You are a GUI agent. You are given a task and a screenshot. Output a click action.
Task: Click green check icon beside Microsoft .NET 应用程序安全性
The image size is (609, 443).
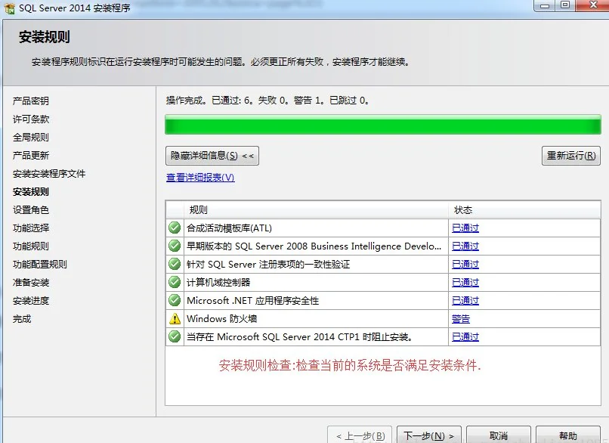(x=175, y=300)
